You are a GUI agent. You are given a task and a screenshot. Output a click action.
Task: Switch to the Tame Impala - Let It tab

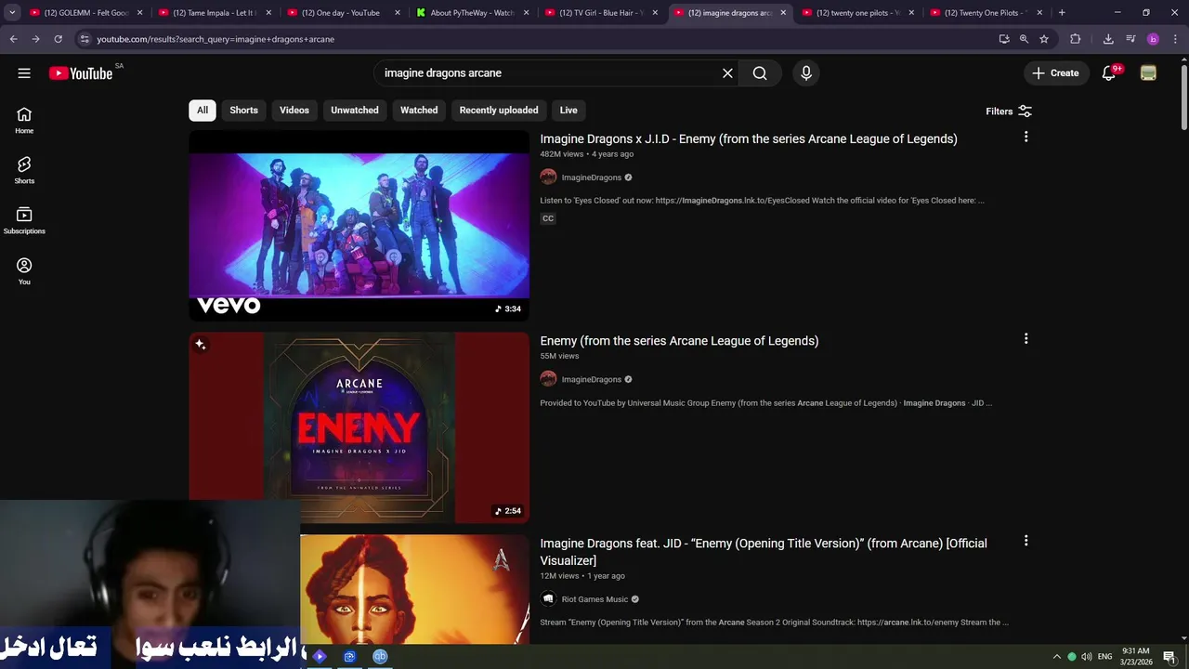tap(215, 13)
